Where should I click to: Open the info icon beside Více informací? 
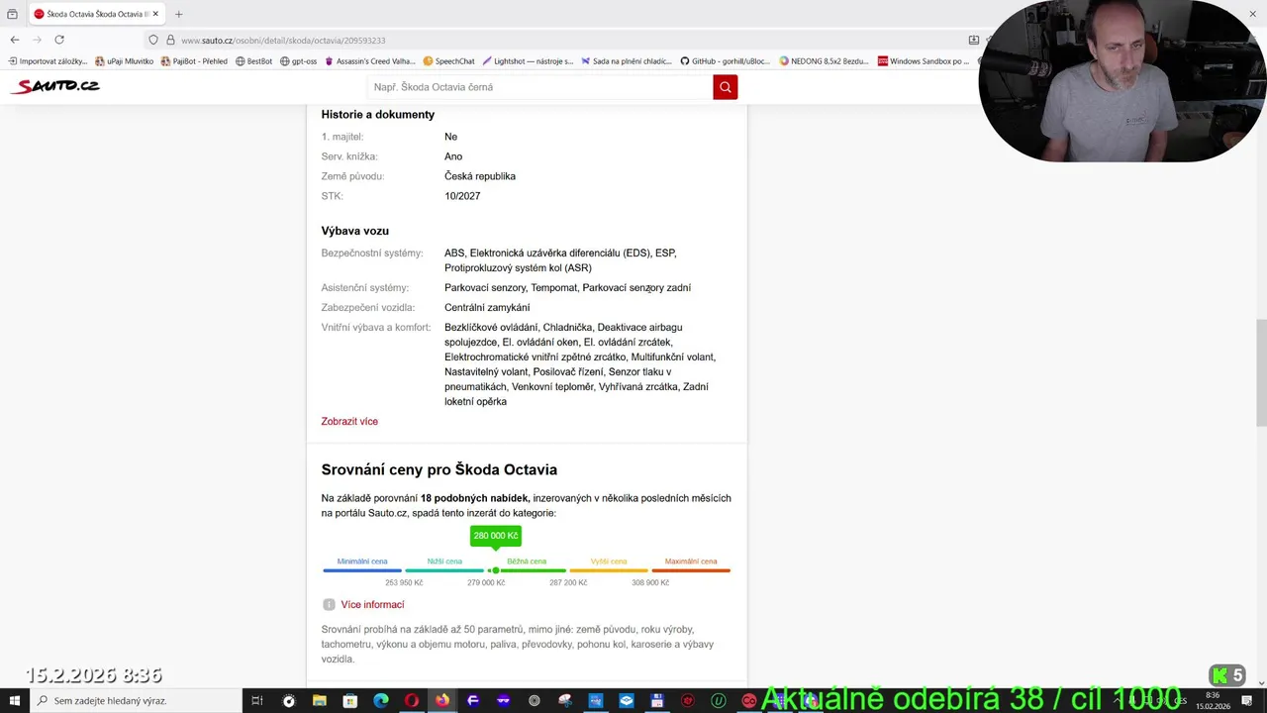[329, 604]
